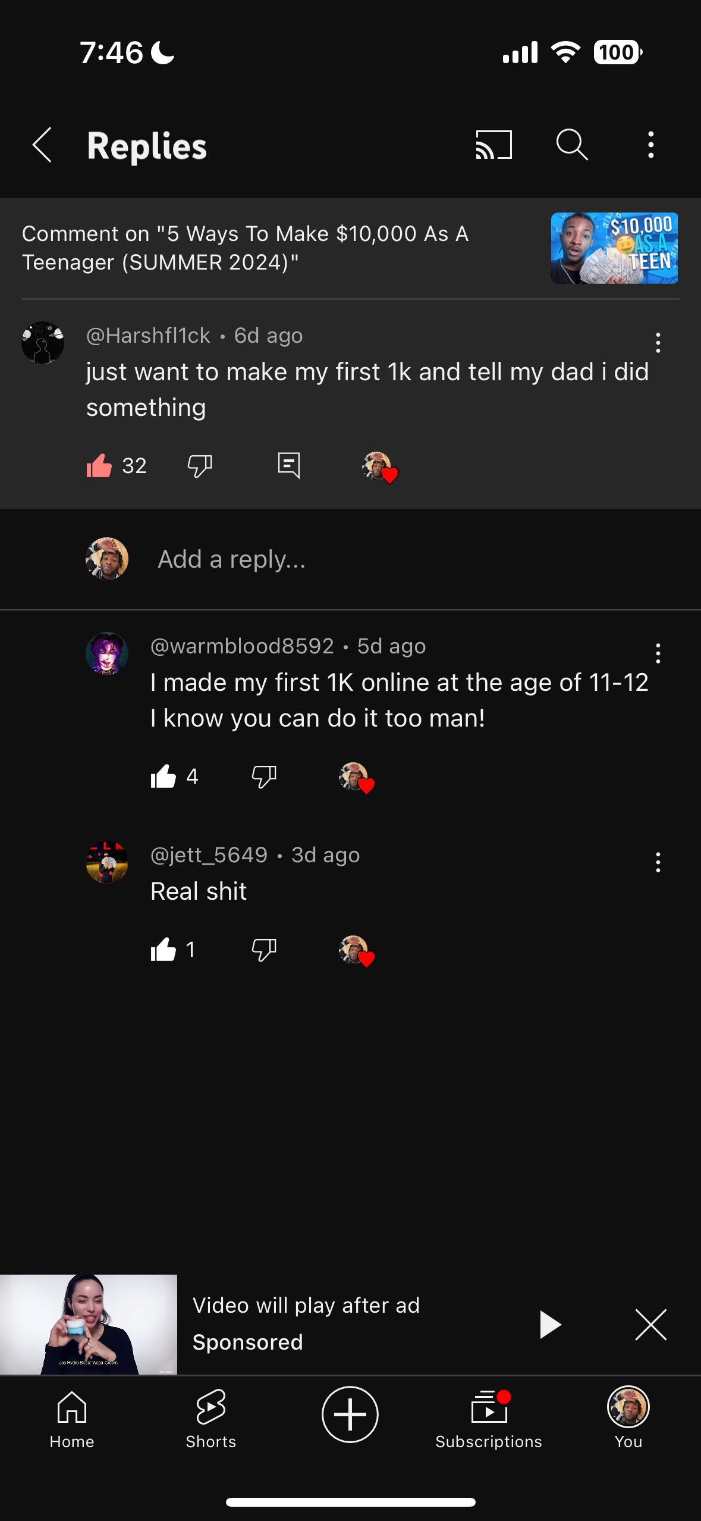701x1521 pixels.
Task: Like the "Real shit" reply
Action: [x=164, y=950]
